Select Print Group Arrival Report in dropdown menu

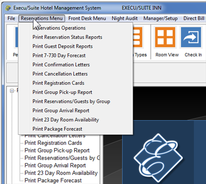75,111
